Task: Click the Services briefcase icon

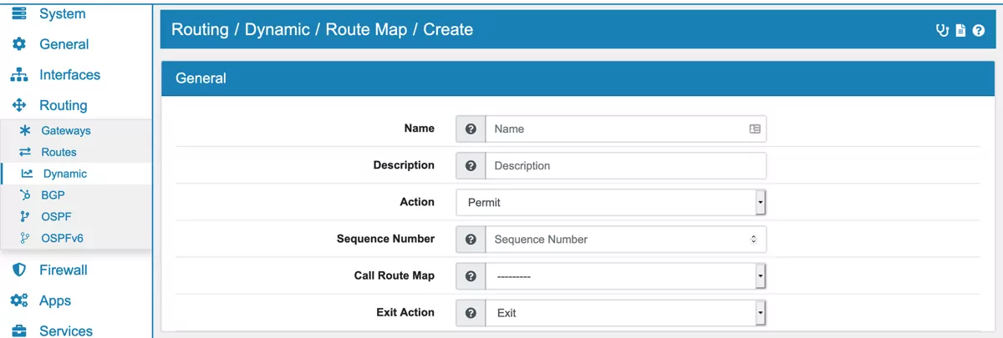Action: (18, 331)
